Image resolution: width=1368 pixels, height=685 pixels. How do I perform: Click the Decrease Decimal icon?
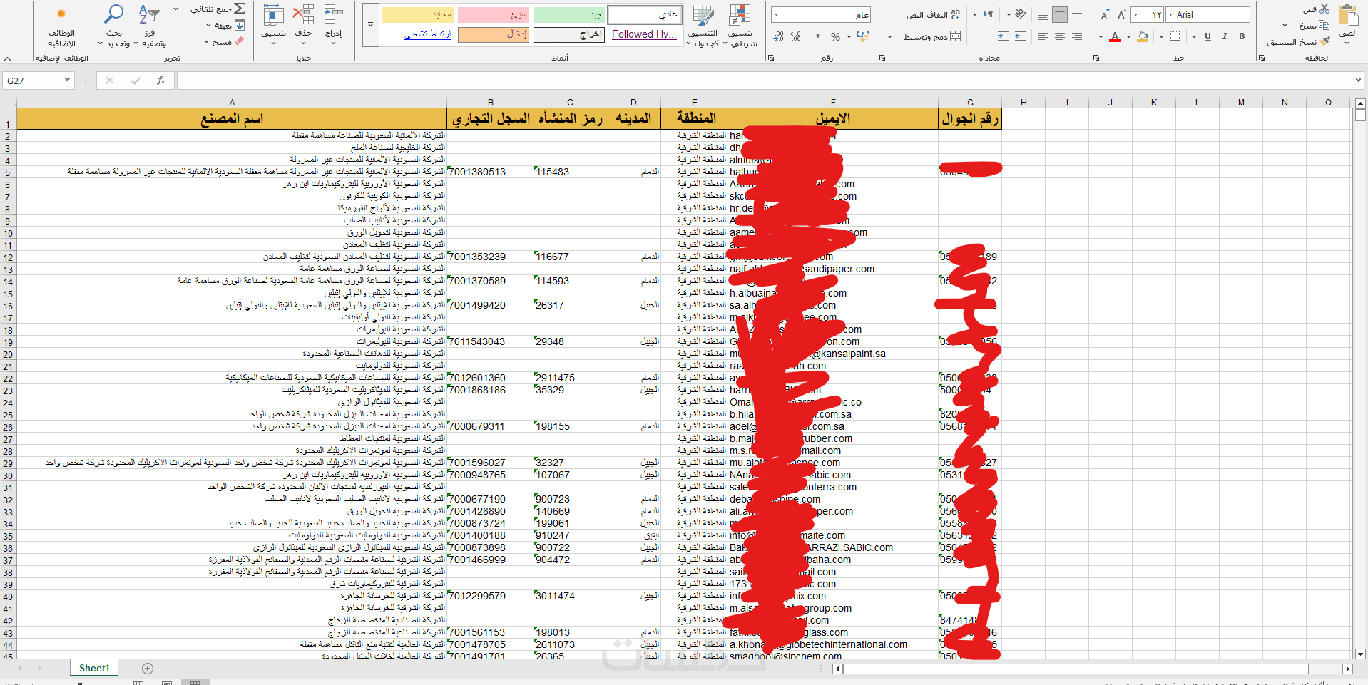[x=779, y=36]
